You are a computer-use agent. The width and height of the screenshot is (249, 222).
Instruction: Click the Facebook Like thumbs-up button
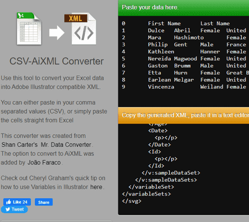coord(17,202)
